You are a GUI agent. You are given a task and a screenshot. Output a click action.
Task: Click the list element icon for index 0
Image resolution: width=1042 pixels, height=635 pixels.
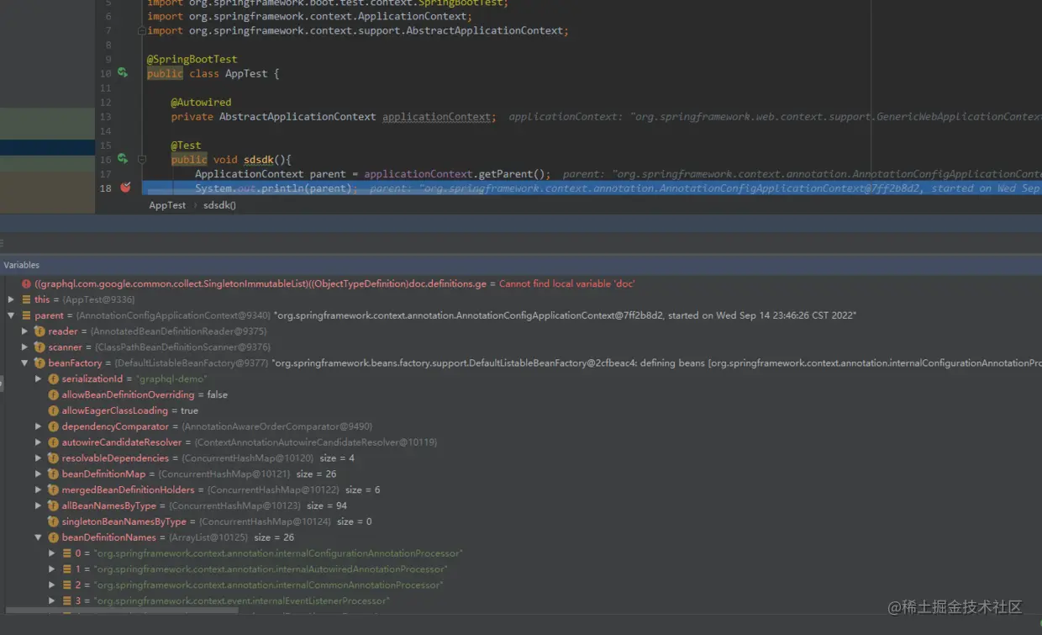coord(66,553)
